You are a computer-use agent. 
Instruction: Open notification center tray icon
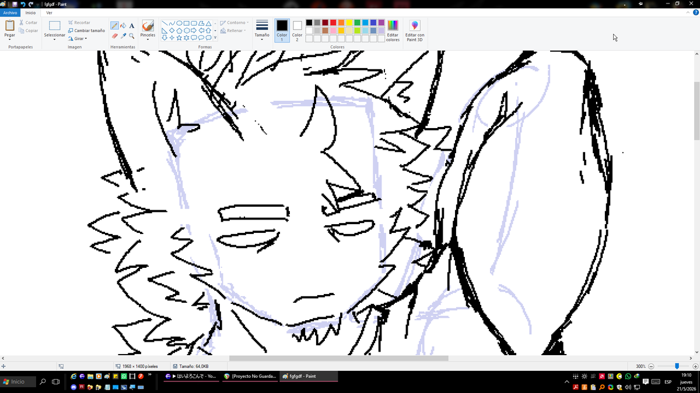646,382
